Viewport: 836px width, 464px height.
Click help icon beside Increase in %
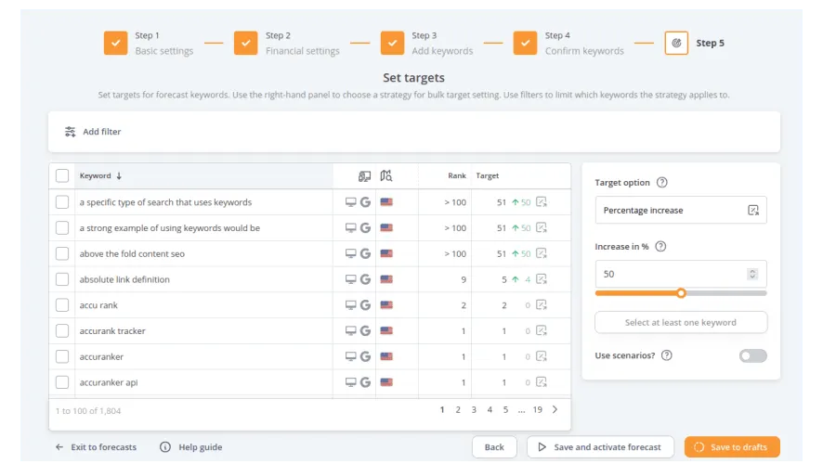660,246
